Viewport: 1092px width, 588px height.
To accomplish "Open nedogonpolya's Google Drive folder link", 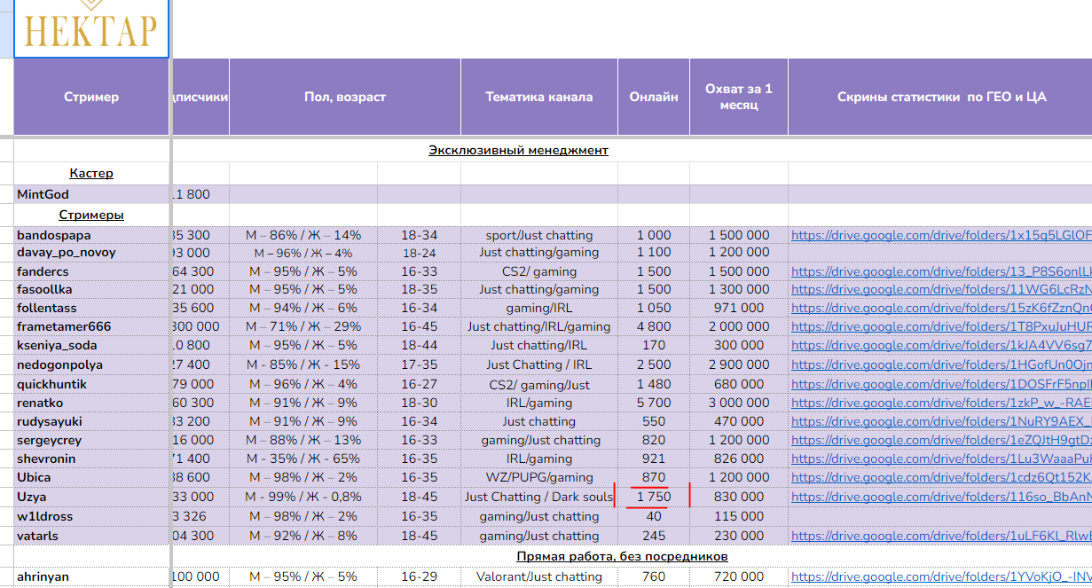I will tap(941, 365).
